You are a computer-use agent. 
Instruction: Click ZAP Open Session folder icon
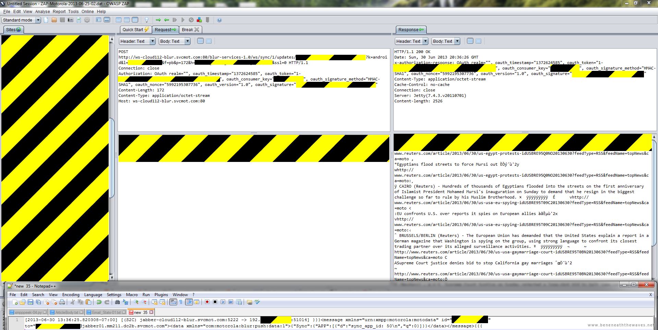54,20
